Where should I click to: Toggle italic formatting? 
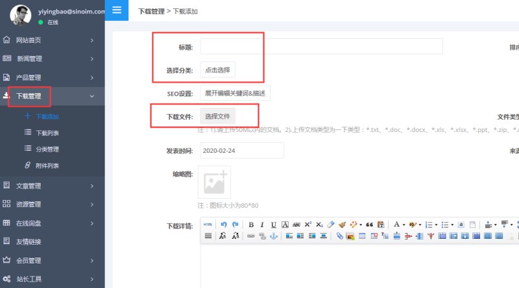[262, 225]
